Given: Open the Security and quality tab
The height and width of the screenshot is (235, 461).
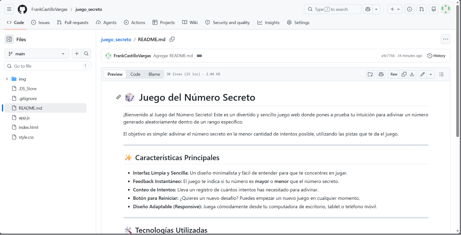Looking at the screenshot, I should 227,23.
